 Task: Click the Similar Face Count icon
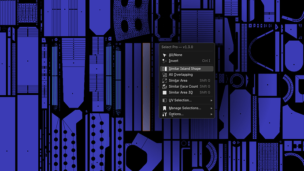pyautogui.click(x=164, y=87)
